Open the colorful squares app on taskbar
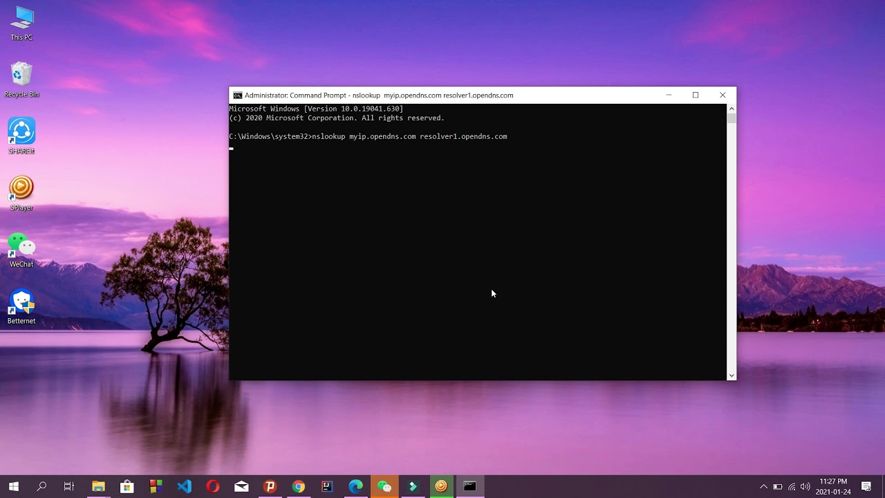The width and height of the screenshot is (885, 498). [156, 487]
